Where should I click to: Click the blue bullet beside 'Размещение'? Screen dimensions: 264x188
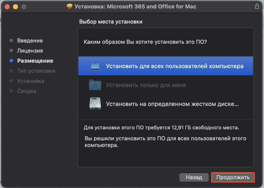click(x=11, y=61)
